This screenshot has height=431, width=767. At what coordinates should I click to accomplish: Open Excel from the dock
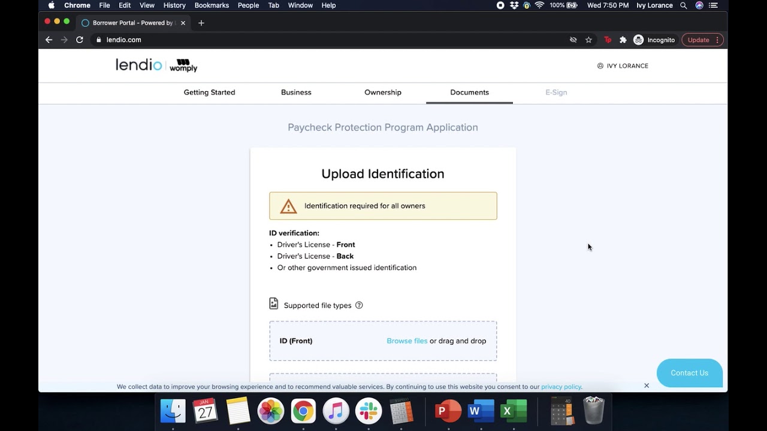tap(513, 411)
